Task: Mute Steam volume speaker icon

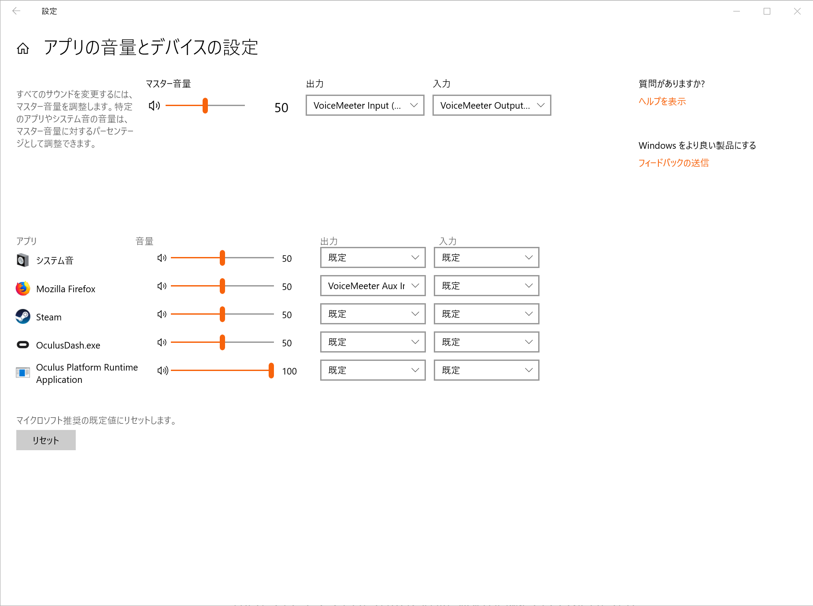Action: (x=162, y=314)
